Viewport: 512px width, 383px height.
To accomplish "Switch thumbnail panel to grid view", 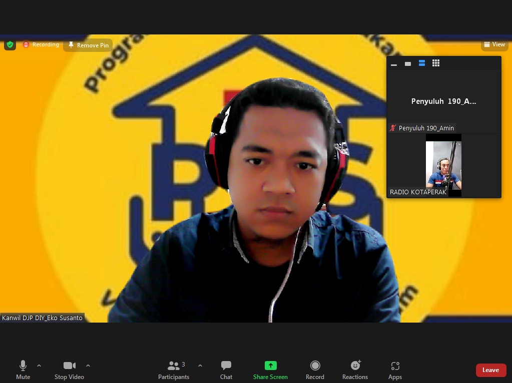I will point(436,63).
